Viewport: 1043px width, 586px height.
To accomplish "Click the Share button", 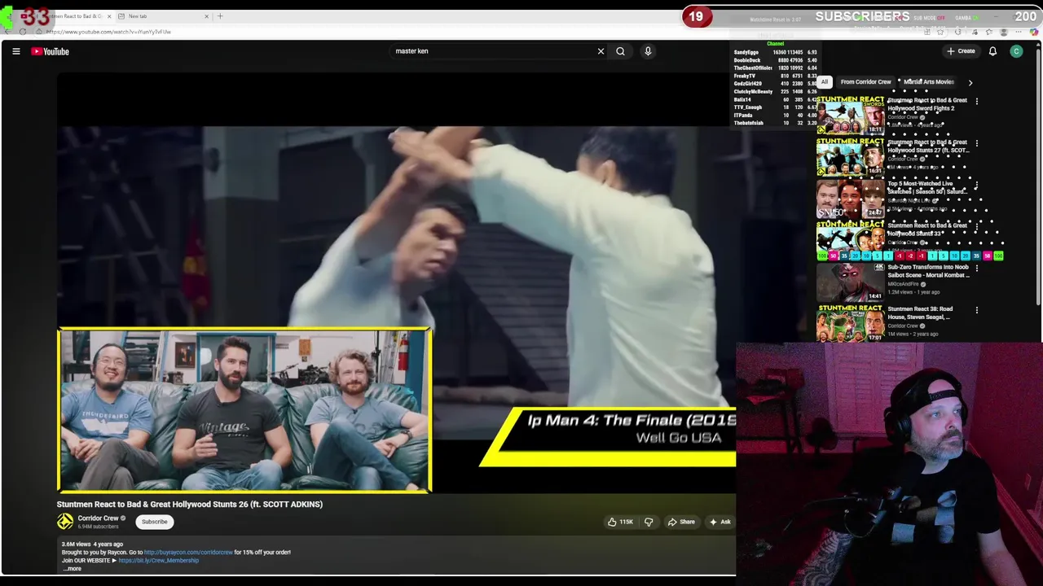I will coord(681,522).
